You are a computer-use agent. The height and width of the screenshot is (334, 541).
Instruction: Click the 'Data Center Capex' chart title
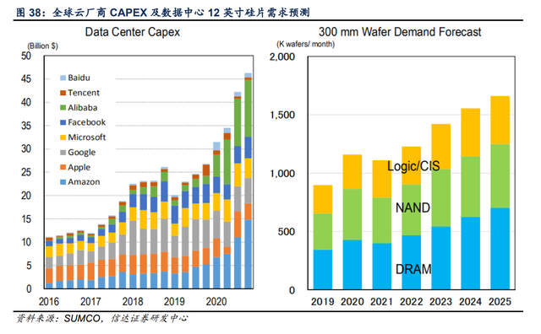133,32
